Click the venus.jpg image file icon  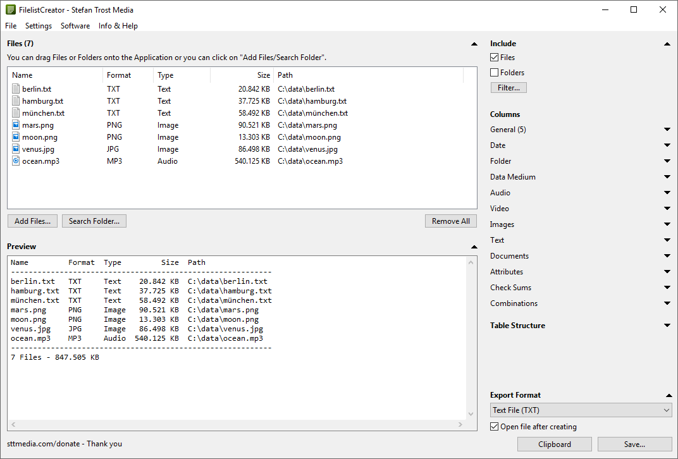(15, 149)
